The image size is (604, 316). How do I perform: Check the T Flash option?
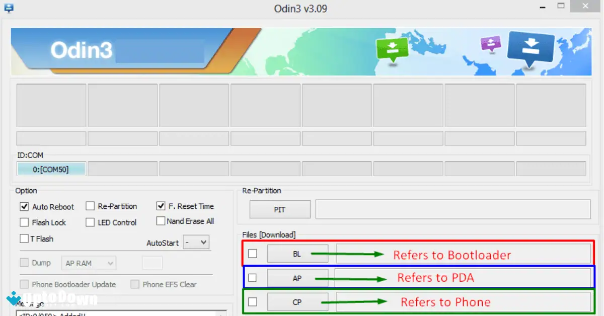point(24,239)
